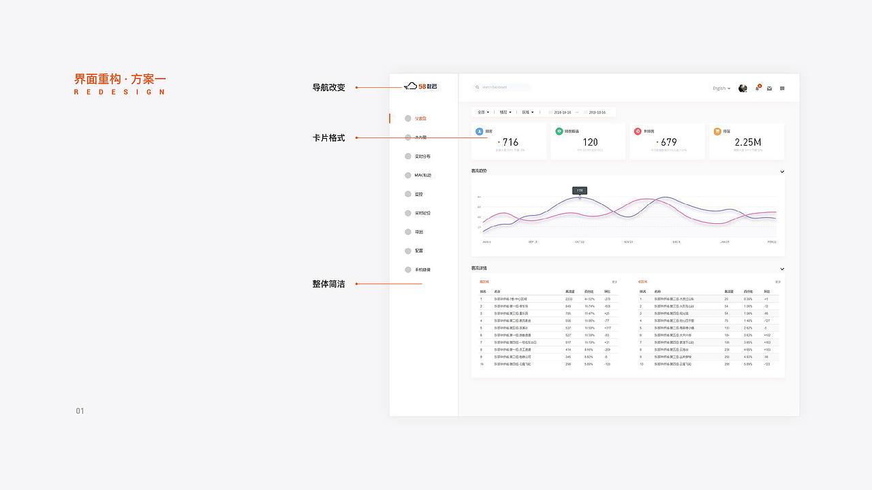This screenshot has width=872, height=490.
Task: Click the 716 visitor count value
Action: click(x=510, y=142)
